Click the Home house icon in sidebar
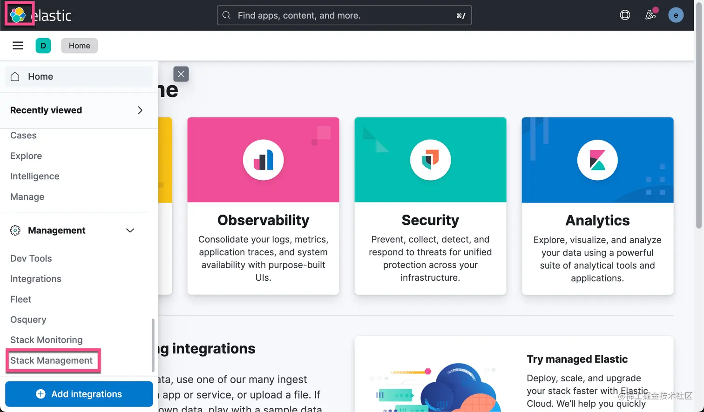Viewport: 704px width, 412px height. point(15,76)
